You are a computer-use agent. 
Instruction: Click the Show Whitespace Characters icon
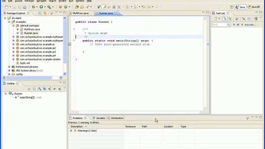tap(119, 7)
